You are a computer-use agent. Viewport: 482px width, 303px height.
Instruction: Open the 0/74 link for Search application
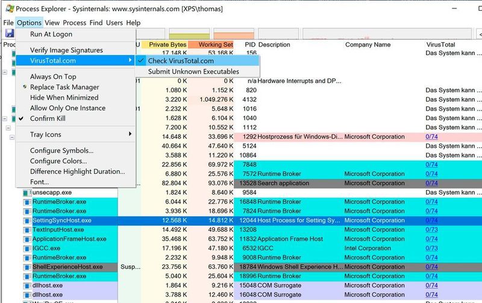[431, 183]
